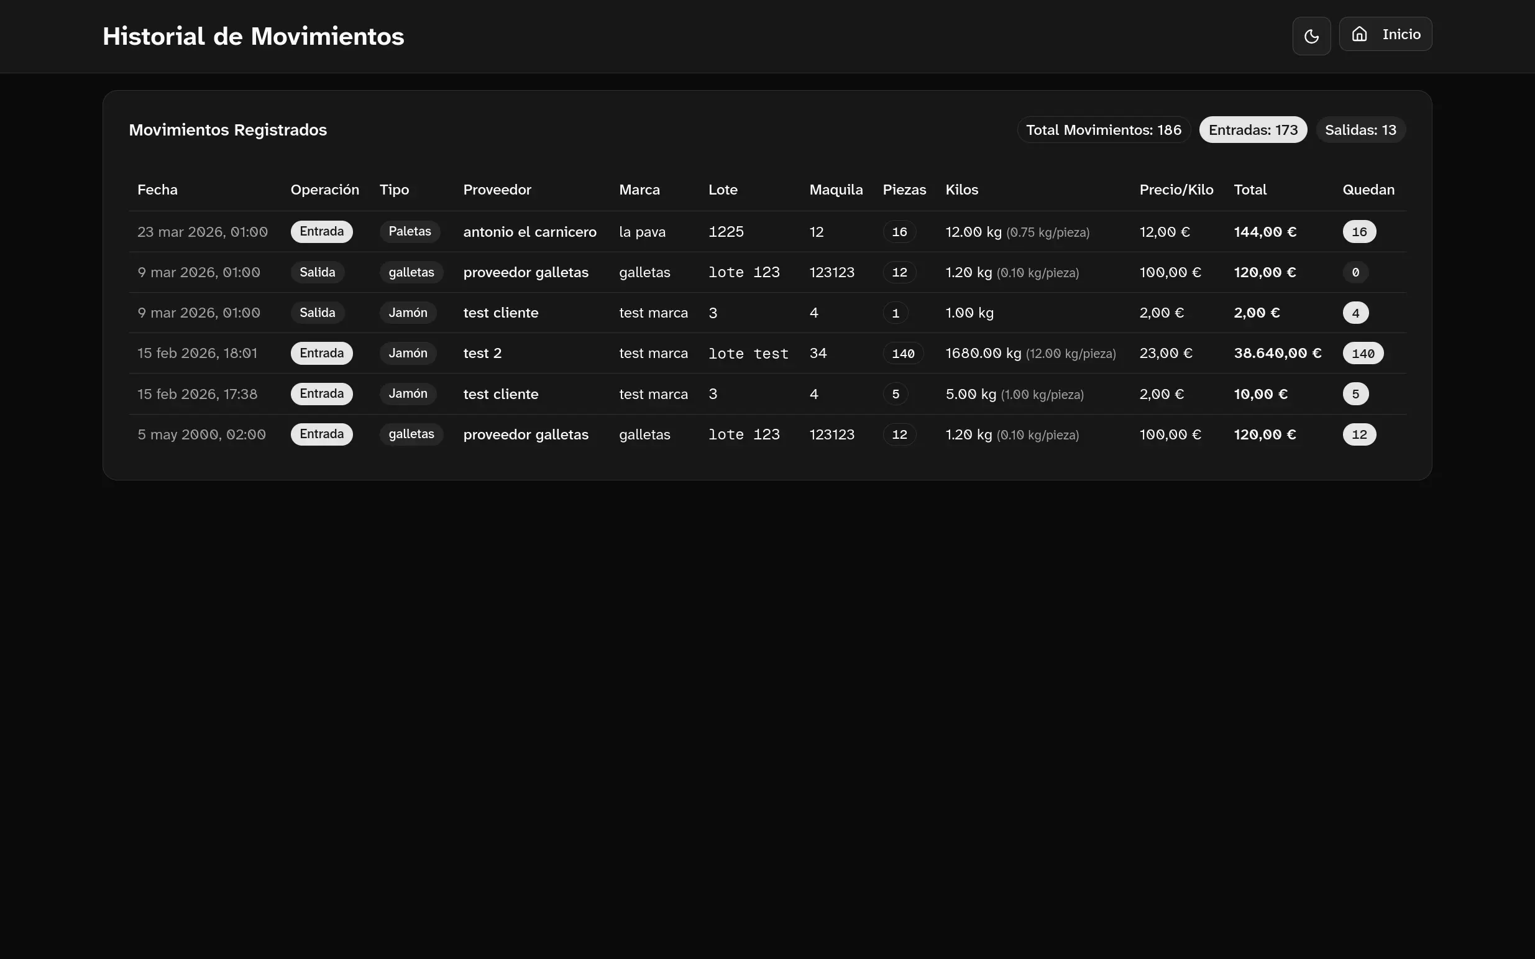Click the Quedan 5 badge

1355,394
